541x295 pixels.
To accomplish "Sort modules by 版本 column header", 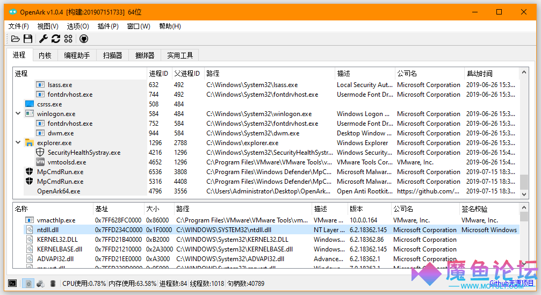I will tap(369, 208).
